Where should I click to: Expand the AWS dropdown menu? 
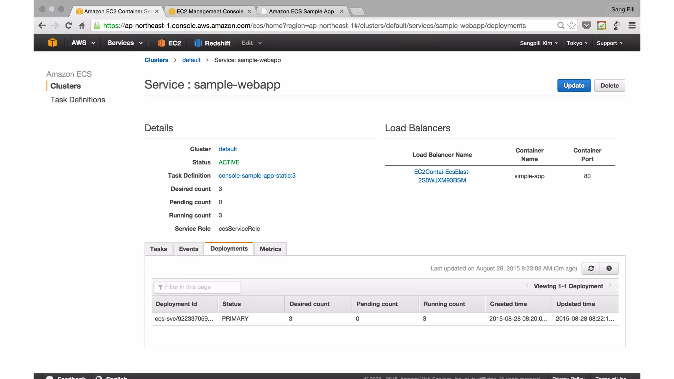pos(83,43)
